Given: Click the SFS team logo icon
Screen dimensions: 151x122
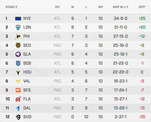Looking at the screenshot, I should [18, 90].
